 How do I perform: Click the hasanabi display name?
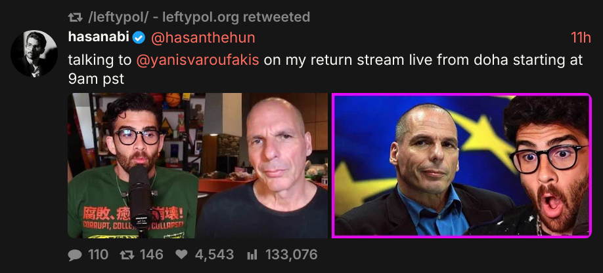99,37
